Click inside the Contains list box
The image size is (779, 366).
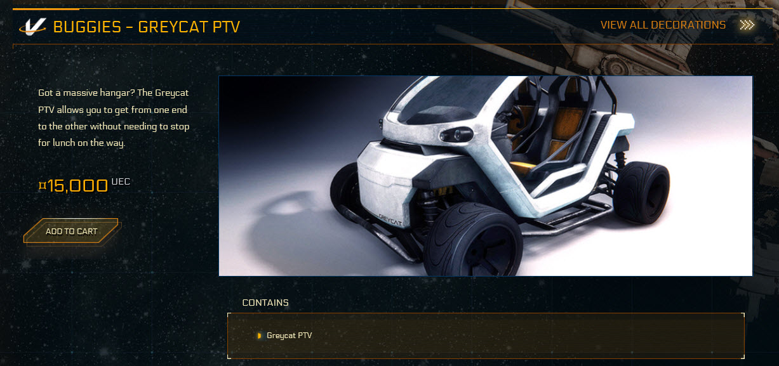pyautogui.click(x=486, y=336)
